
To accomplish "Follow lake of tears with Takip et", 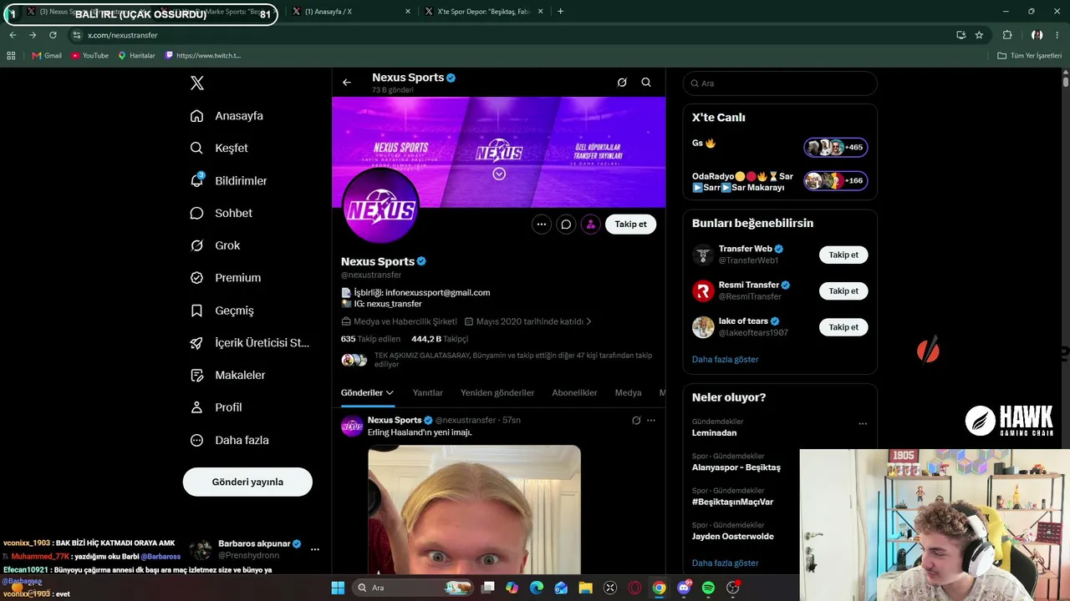I will coord(843,327).
